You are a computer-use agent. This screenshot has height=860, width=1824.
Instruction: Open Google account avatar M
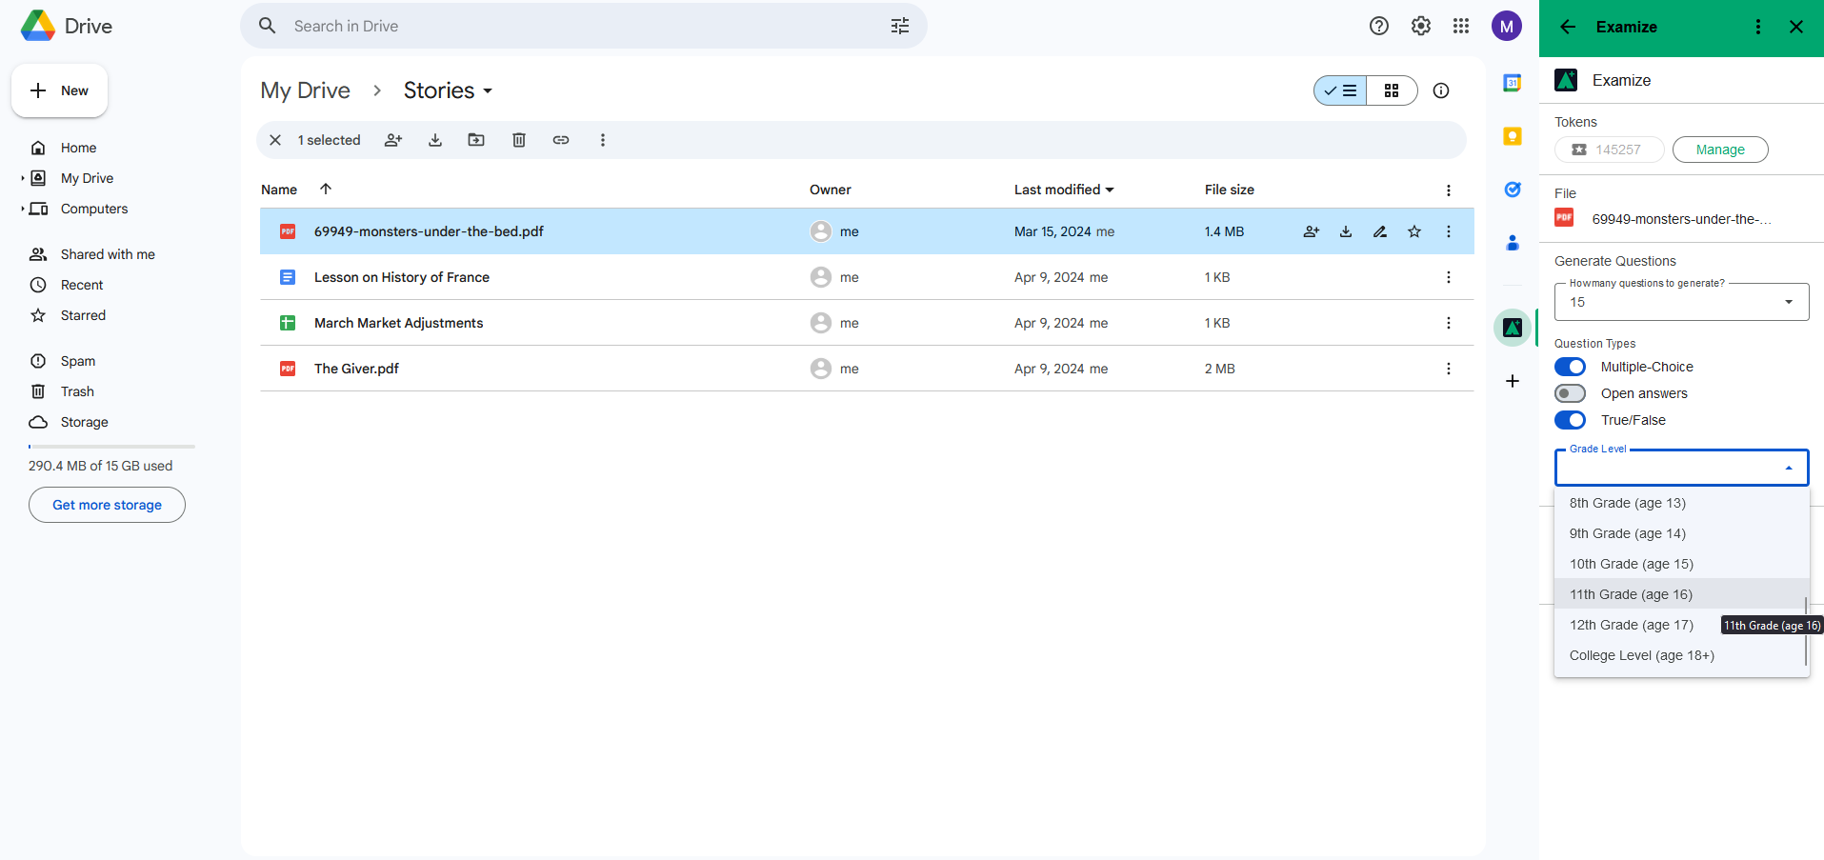click(x=1507, y=27)
